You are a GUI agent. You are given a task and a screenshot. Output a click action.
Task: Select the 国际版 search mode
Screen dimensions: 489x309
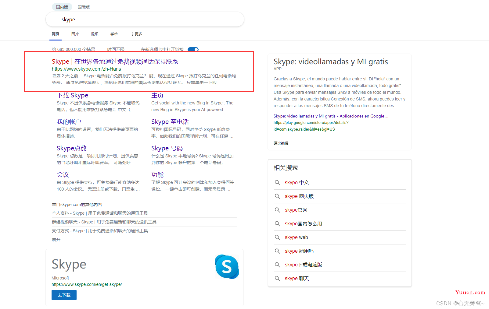click(84, 7)
